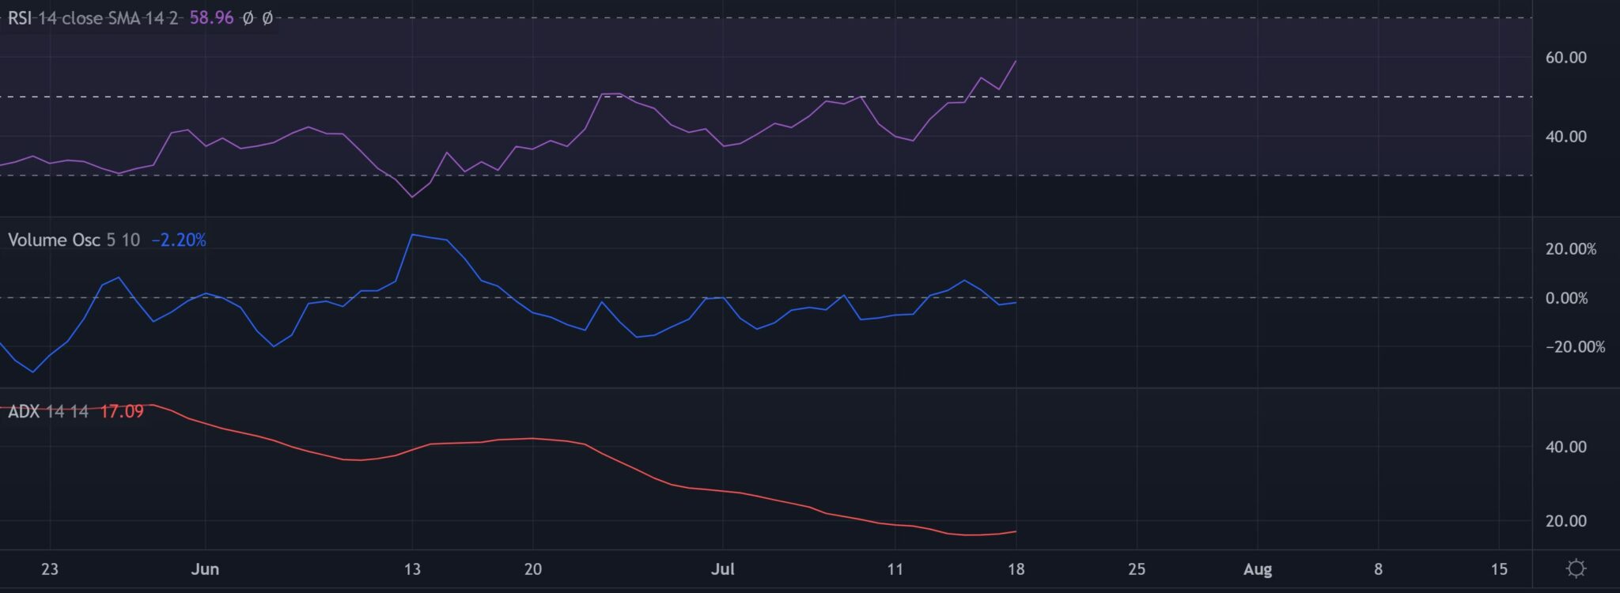Click date label 13 on time axis
This screenshot has width=1620, height=593.
412,569
